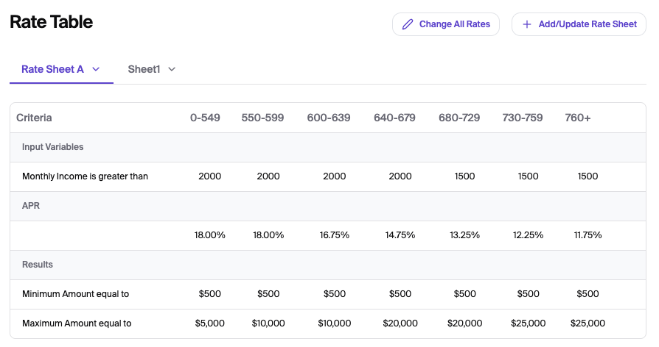Click the plus icon for Add/Update Rate Sheet
Image resolution: width=659 pixels, height=347 pixels.
pos(527,24)
